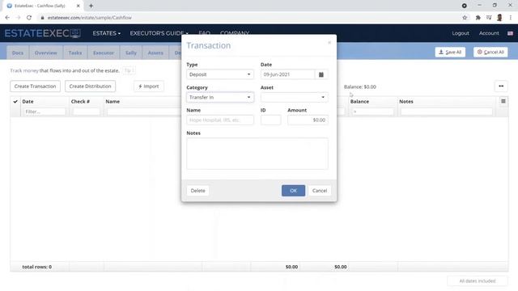
Task: Open the Chrome three-dot menu
Action: 511,18
